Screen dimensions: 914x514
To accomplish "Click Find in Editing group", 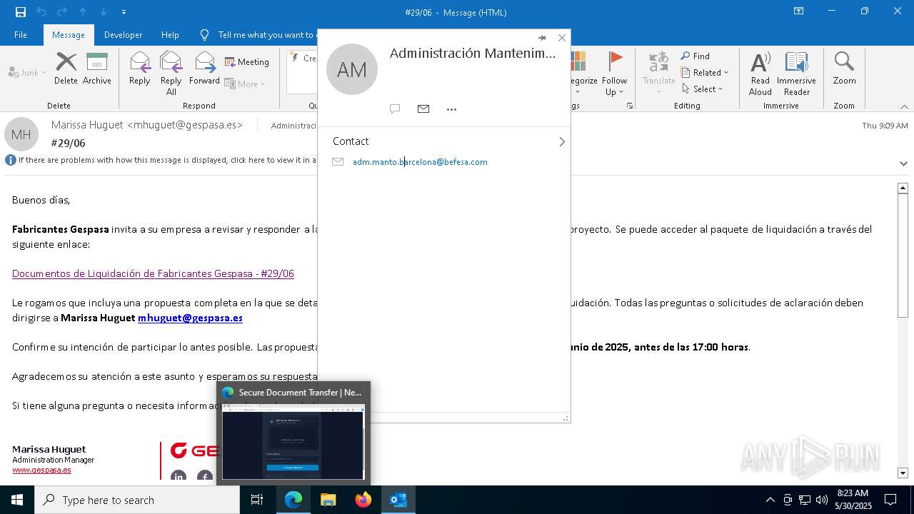I will [x=695, y=56].
